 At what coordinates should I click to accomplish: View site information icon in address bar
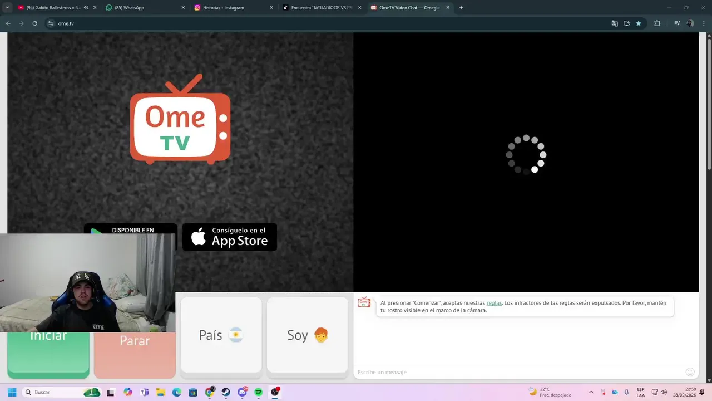51,23
